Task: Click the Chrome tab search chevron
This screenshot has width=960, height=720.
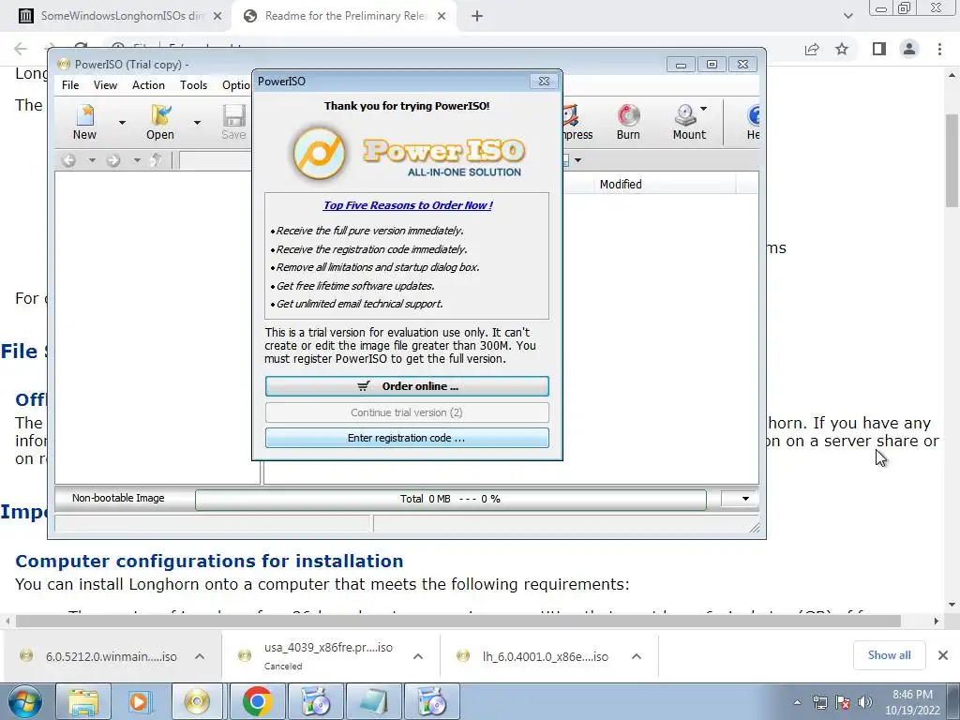Action: pos(847,17)
